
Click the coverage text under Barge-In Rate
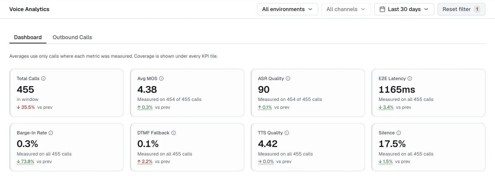[44, 154]
